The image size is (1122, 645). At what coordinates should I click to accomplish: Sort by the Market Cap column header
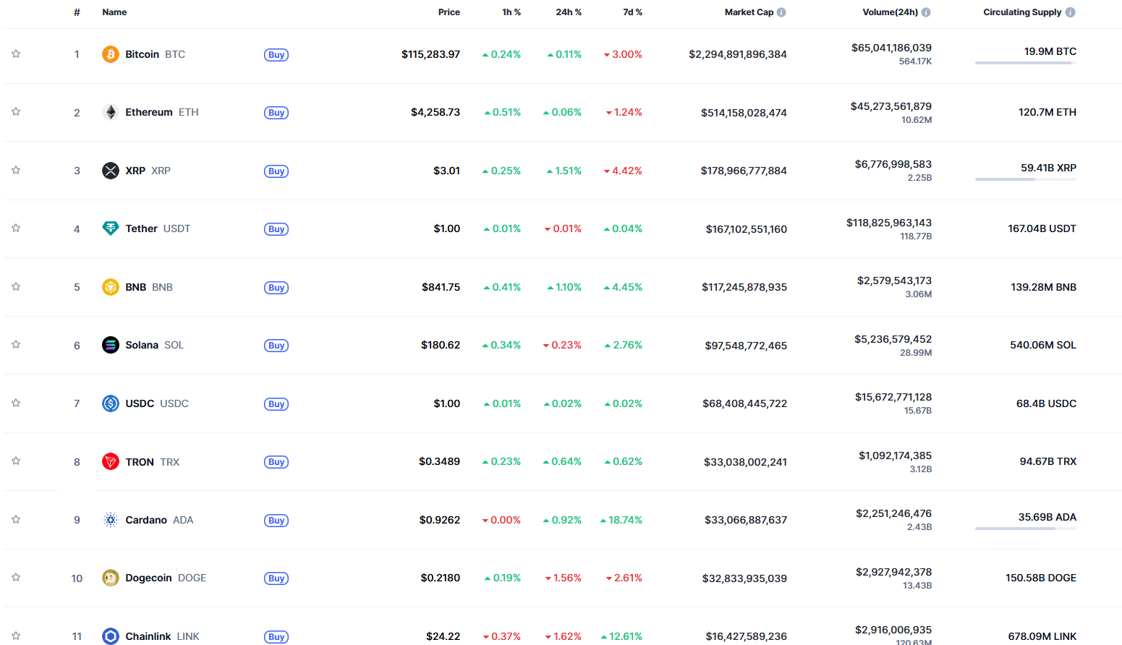coord(749,12)
